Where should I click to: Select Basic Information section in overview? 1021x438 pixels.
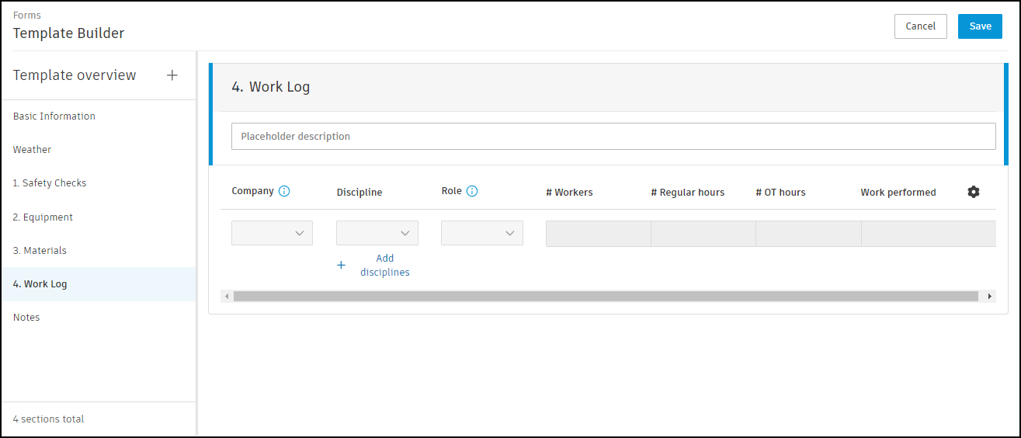point(54,116)
